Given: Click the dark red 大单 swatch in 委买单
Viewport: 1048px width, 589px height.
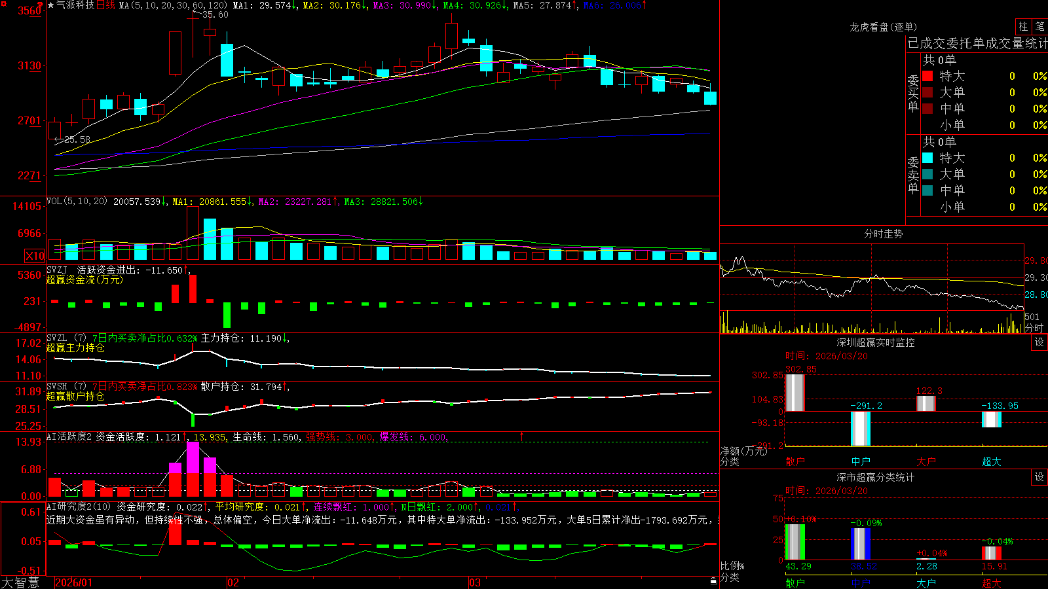Looking at the screenshot, I should pyautogui.click(x=927, y=92).
